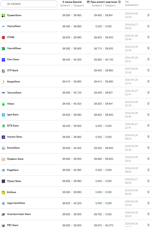Image resolution: width=152 pixels, height=227 pixels.
Task: Sort by Продаж under При оплаті карткою
Action: (x=110, y=6)
